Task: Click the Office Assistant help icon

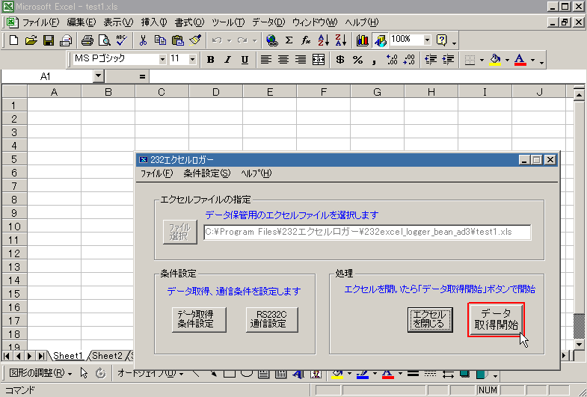Action: pyautogui.click(x=442, y=40)
